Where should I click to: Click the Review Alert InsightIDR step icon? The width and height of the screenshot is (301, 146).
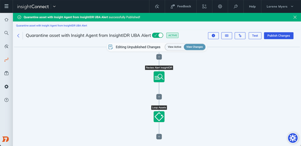click(x=159, y=77)
